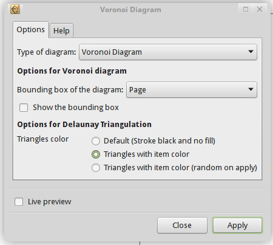Click the Inkscape icon in title bar
Screen dimensions: 273x245
coord(15,9)
